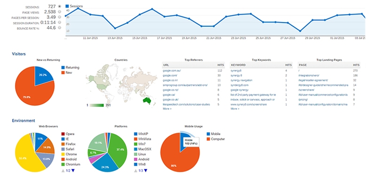
Task: Click the KEYWORD column header
Action: tap(238, 65)
